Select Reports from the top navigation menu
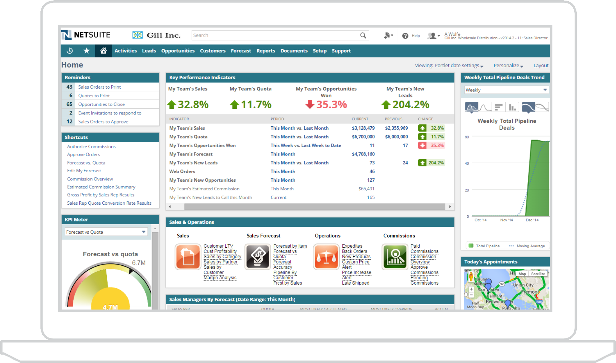 pyautogui.click(x=265, y=51)
